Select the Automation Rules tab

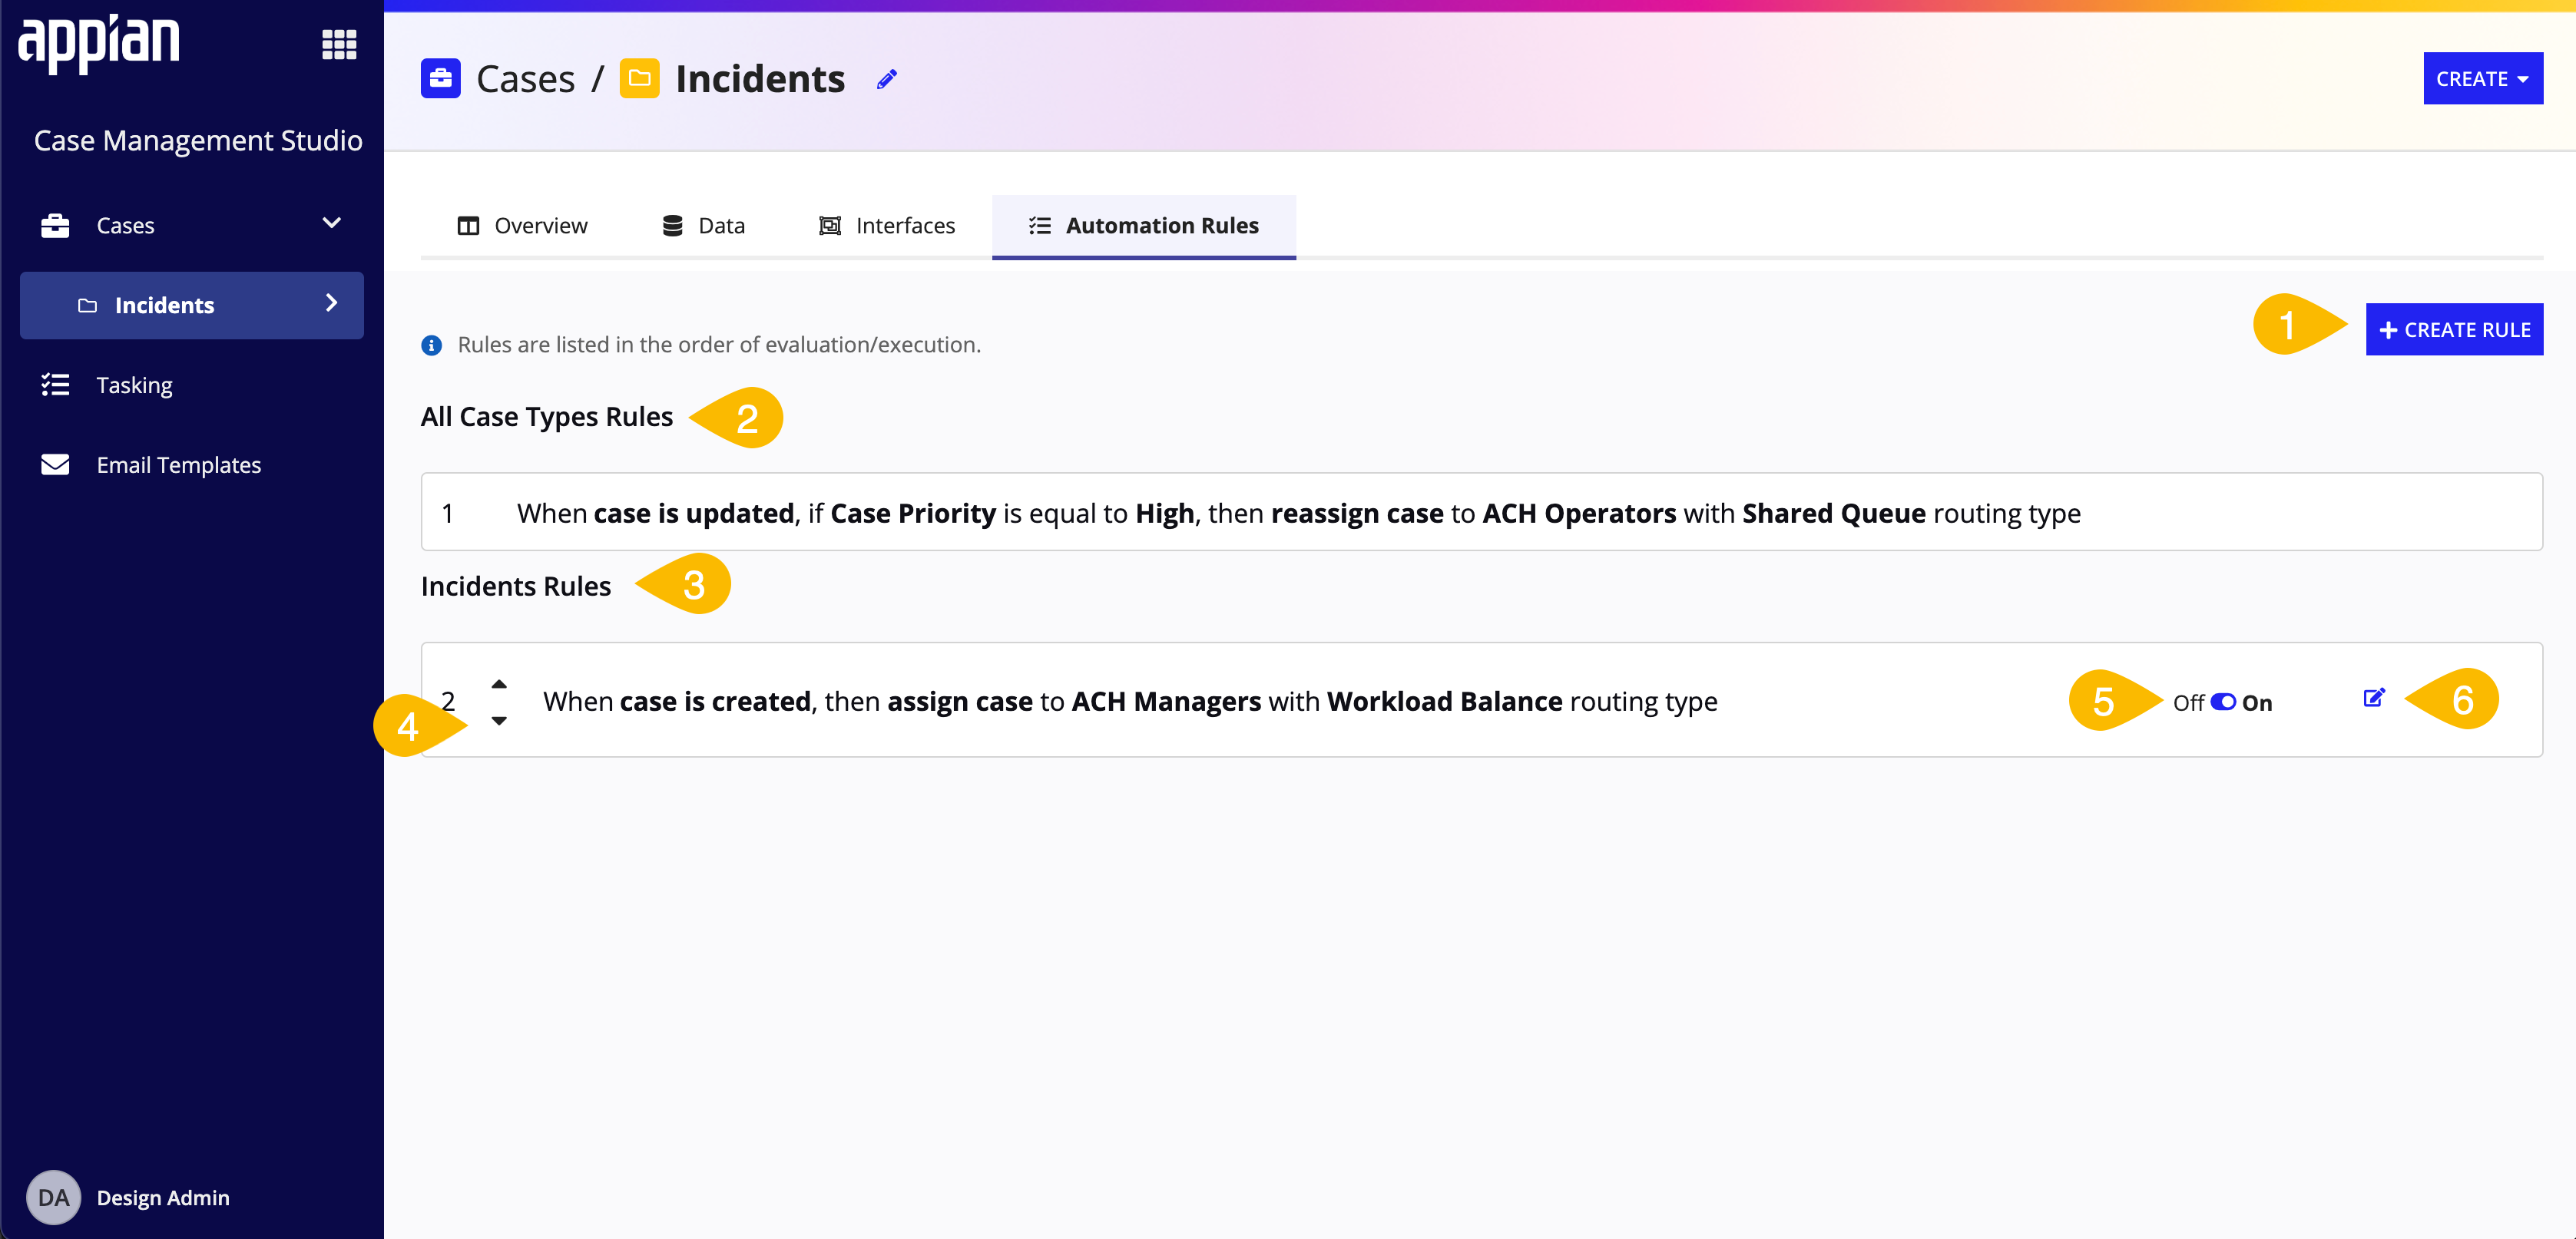[1143, 226]
